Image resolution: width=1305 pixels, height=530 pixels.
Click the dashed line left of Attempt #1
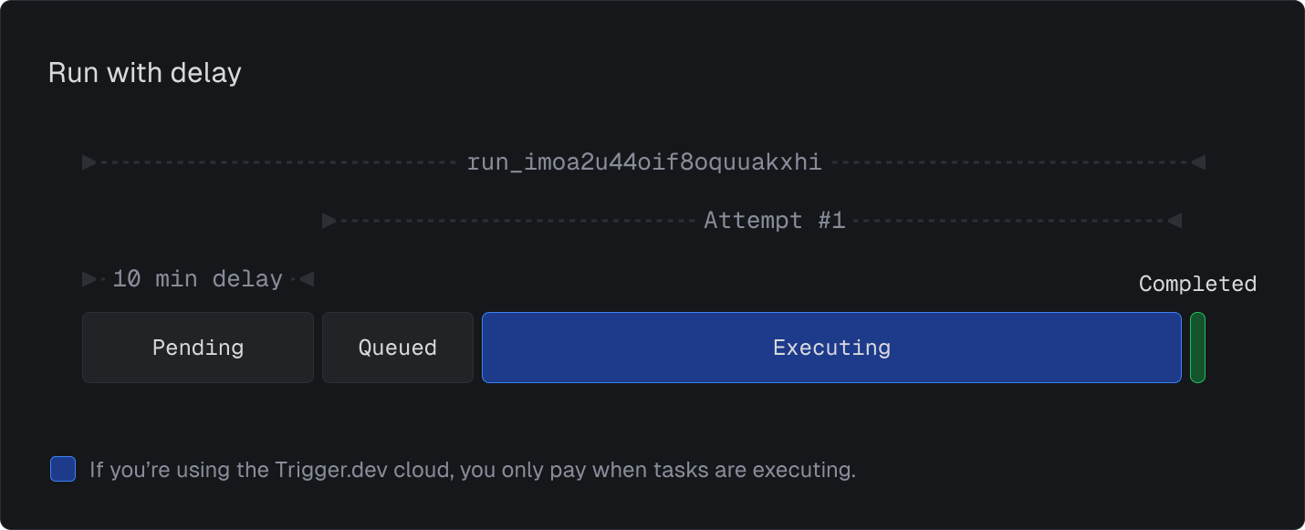coord(517,221)
